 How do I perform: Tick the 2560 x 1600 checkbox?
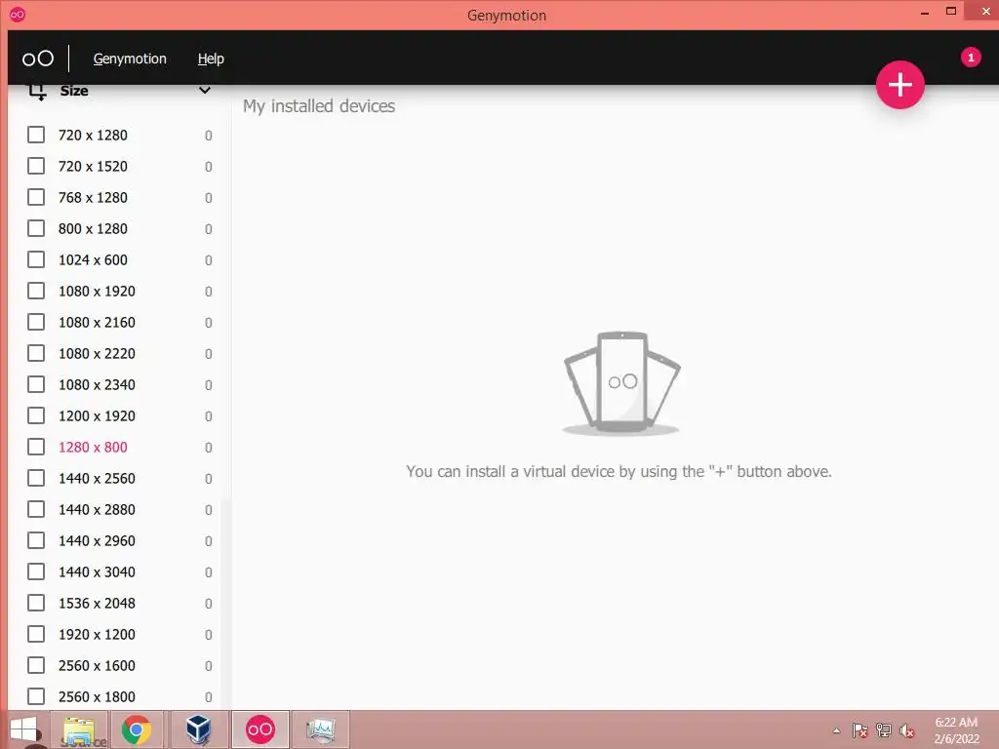point(36,665)
